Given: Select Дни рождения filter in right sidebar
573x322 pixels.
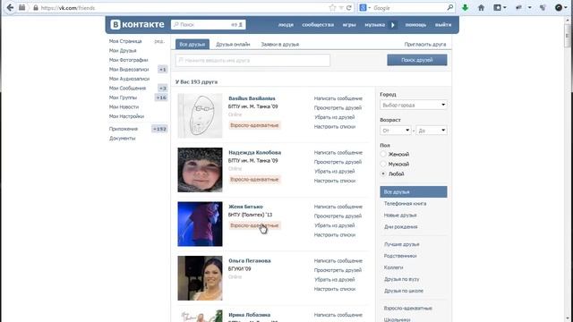Looking at the screenshot, I should [400, 227].
